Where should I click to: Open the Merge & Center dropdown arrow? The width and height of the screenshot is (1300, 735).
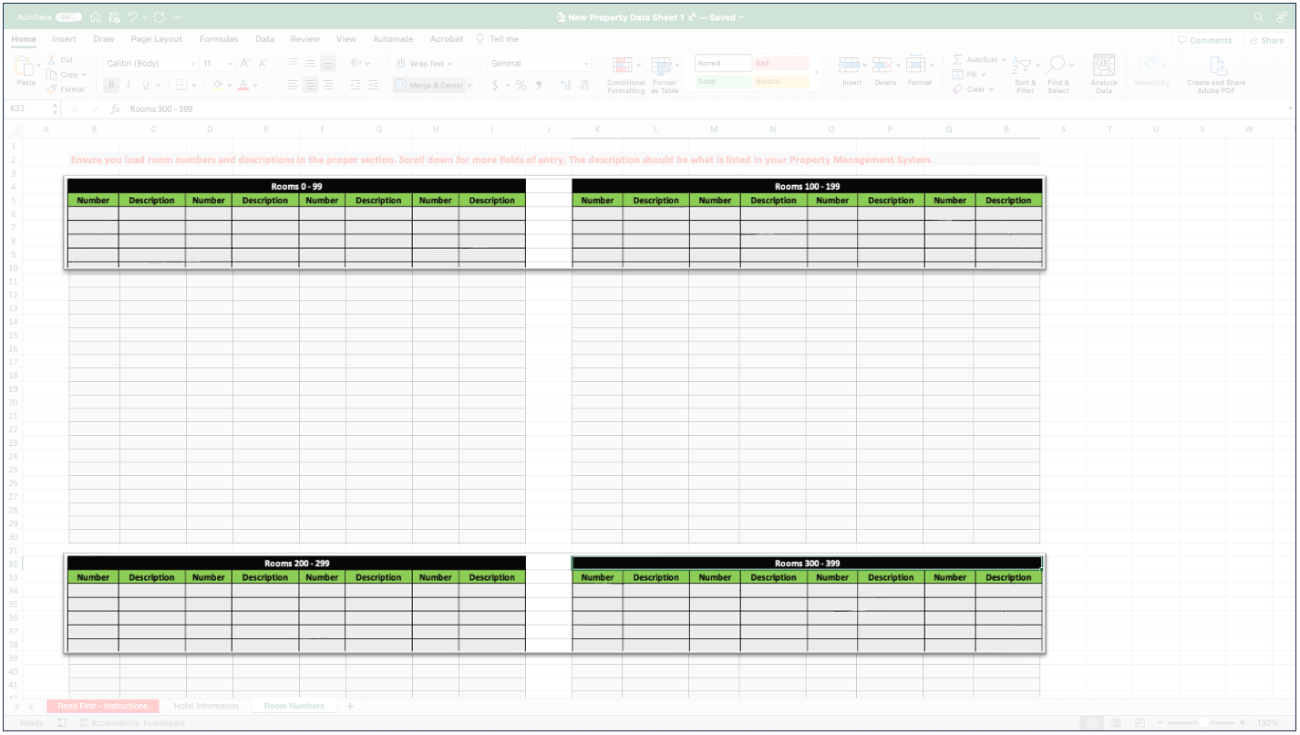pyautogui.click(x=469, y=86)
